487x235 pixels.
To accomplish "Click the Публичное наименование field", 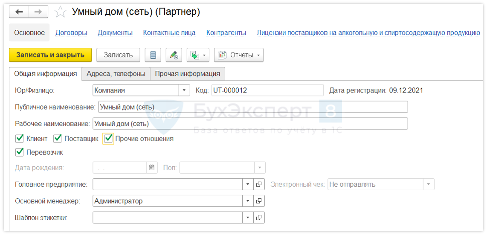I will (x=253, y=107).
